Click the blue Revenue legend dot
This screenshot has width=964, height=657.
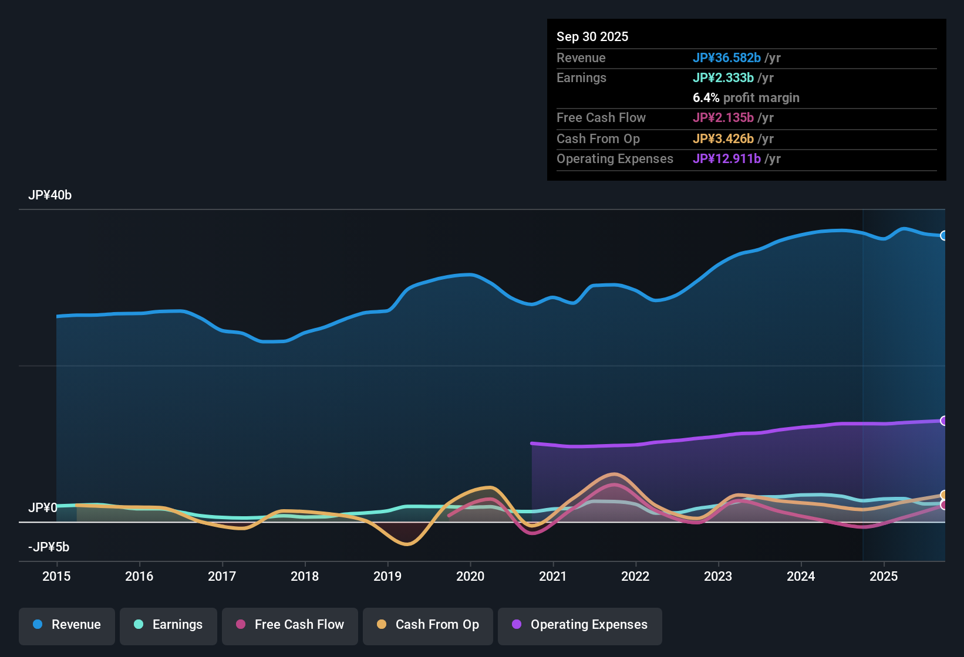tap(38, 625)
